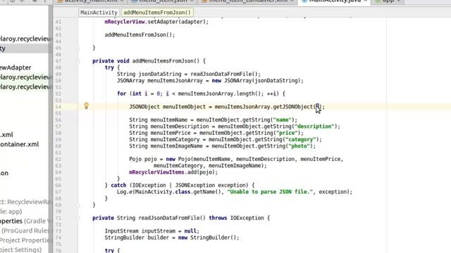Click the "price" string literal
This screenshot has width=451, height=253.
(x=287, y=133)
